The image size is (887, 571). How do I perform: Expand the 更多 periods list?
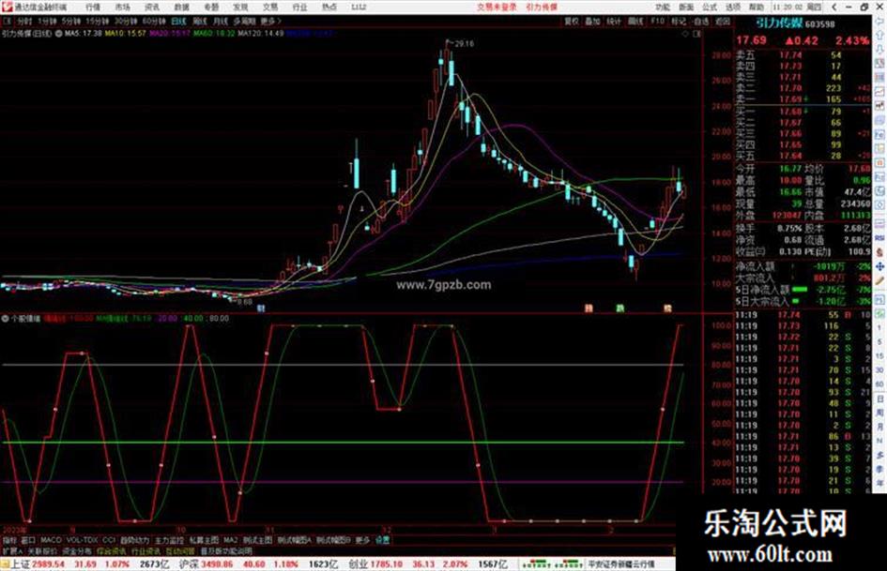(x=270, y=21)
